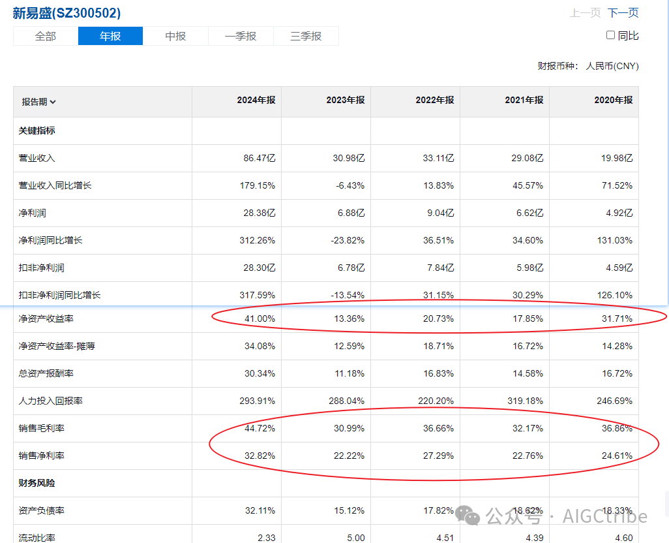The height and width of the screenshot is (543, 669).
Task: Click the 上一页 link
Action: pyautogui.click(x=586, y=13)
